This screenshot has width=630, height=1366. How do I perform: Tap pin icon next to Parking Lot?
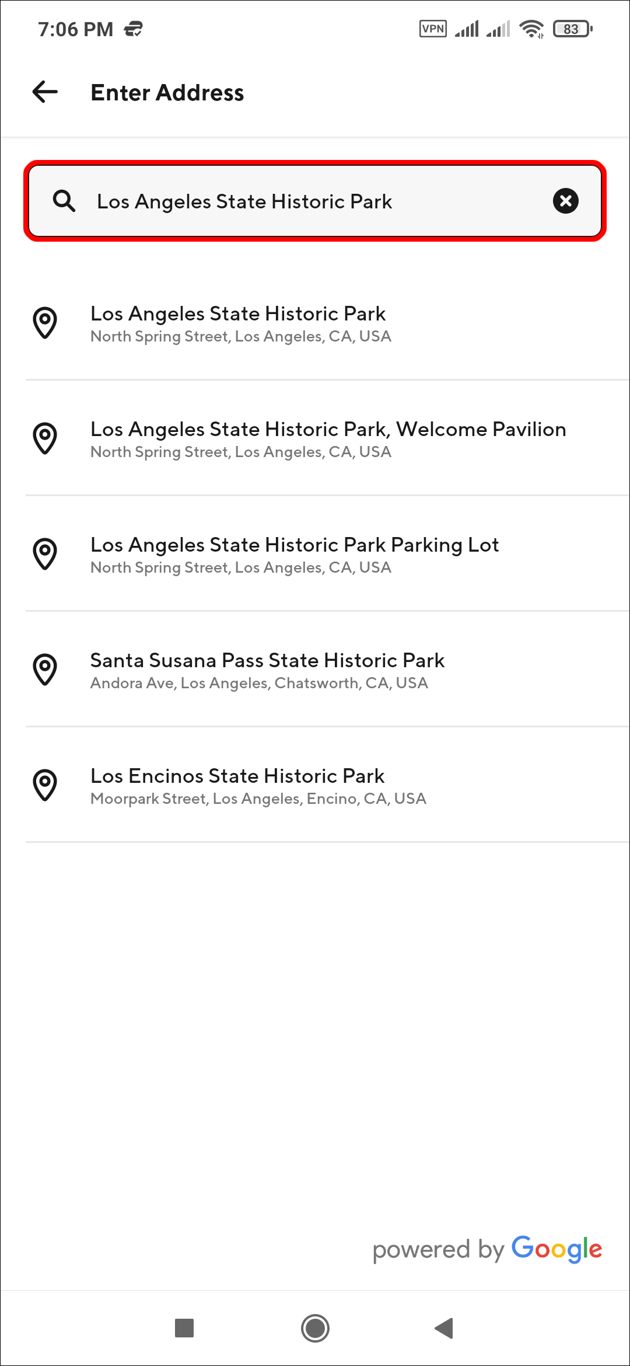(x=45, y=554)
